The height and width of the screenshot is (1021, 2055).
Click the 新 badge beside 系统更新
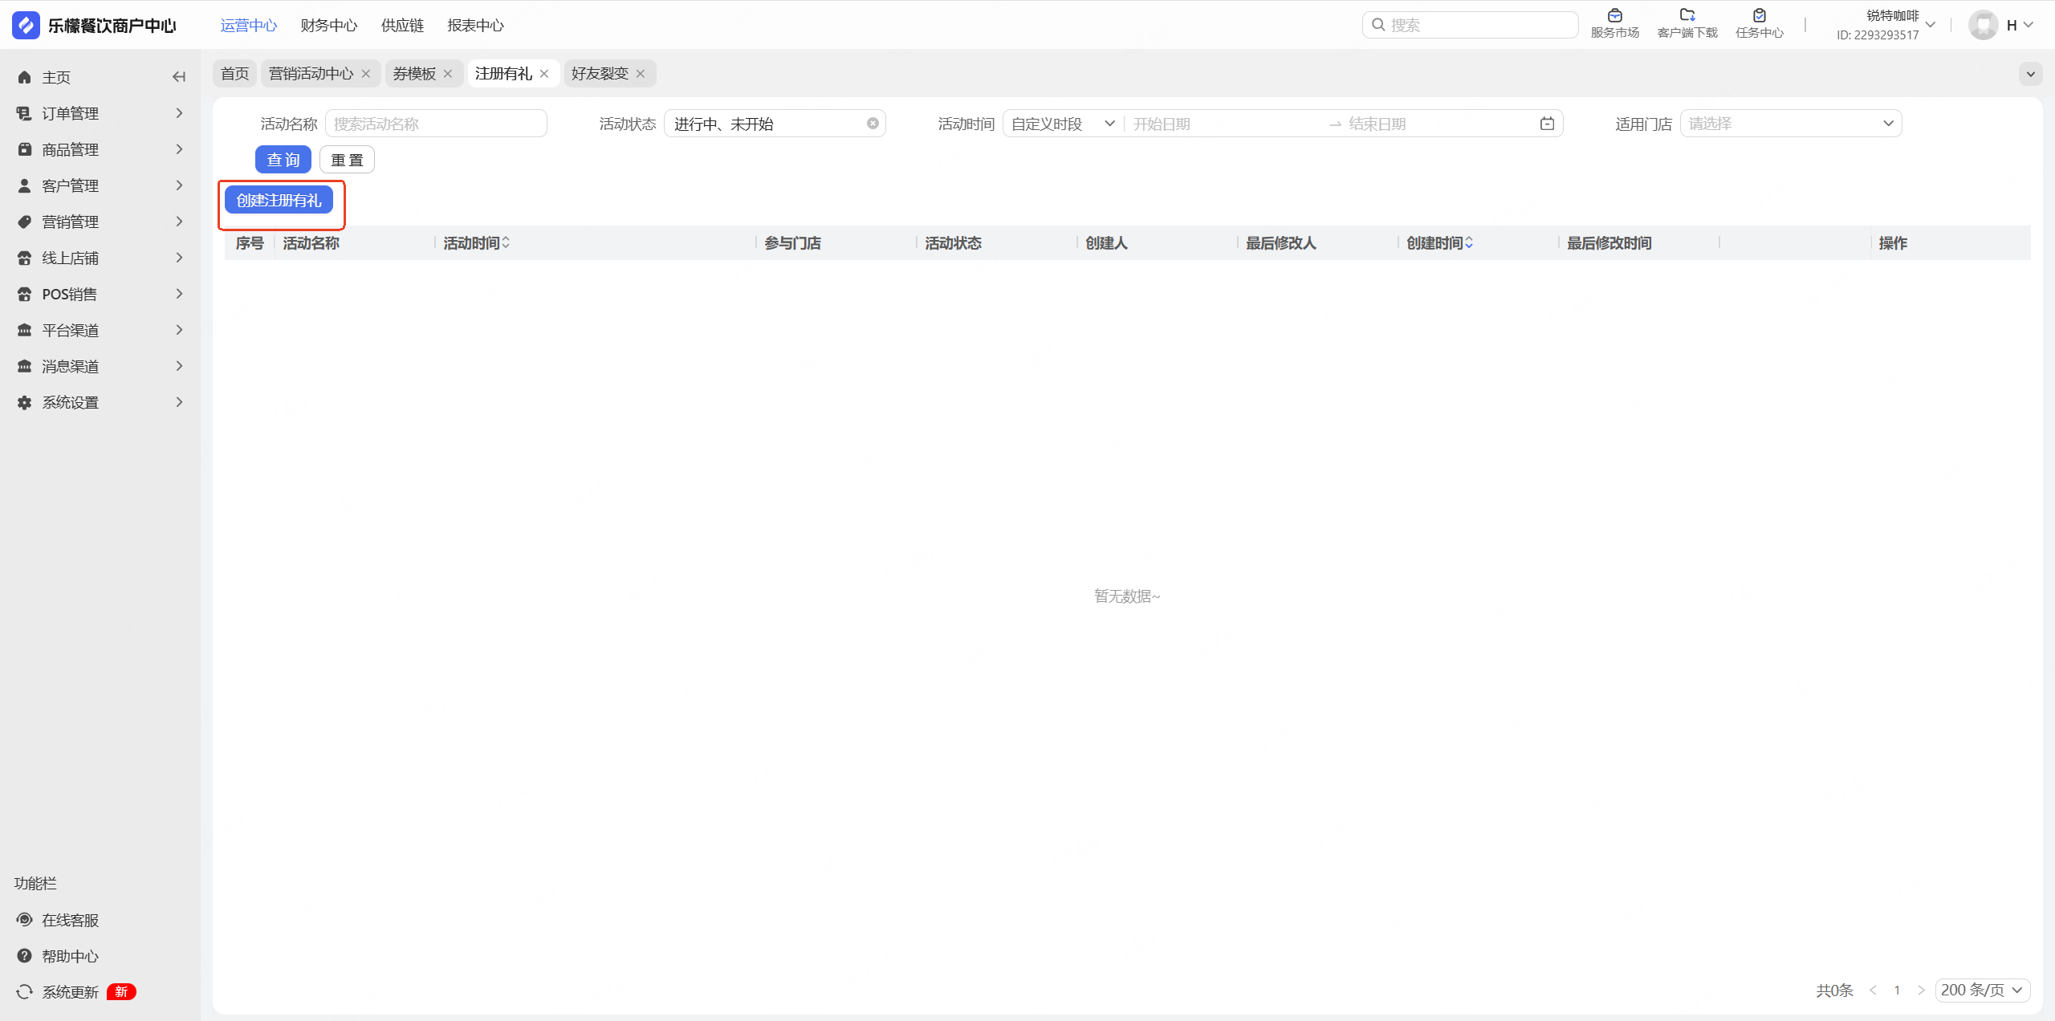121,992
